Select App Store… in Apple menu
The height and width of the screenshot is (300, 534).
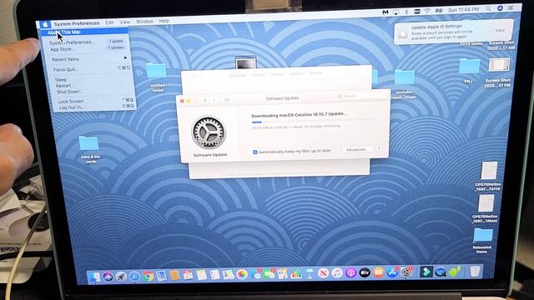point(88,49)
